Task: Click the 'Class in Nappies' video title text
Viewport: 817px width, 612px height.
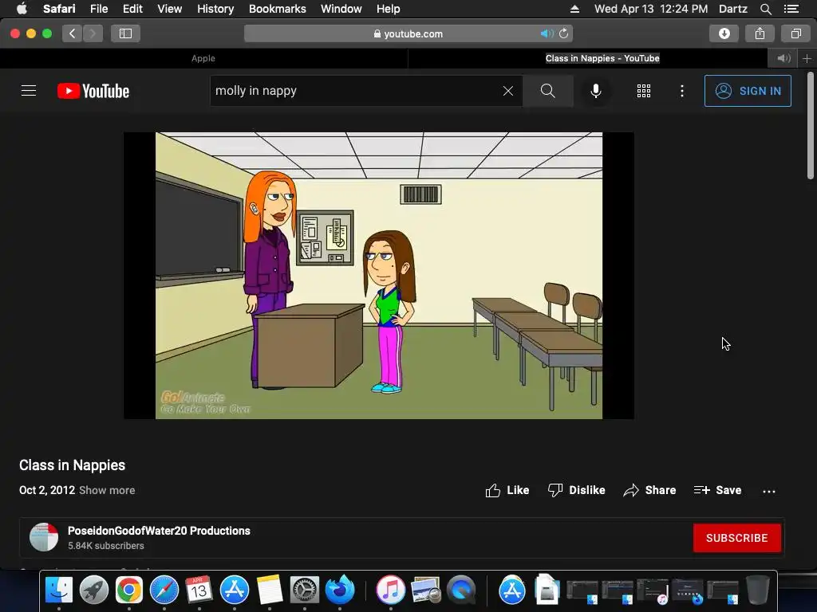Action: tap(73, 465)
